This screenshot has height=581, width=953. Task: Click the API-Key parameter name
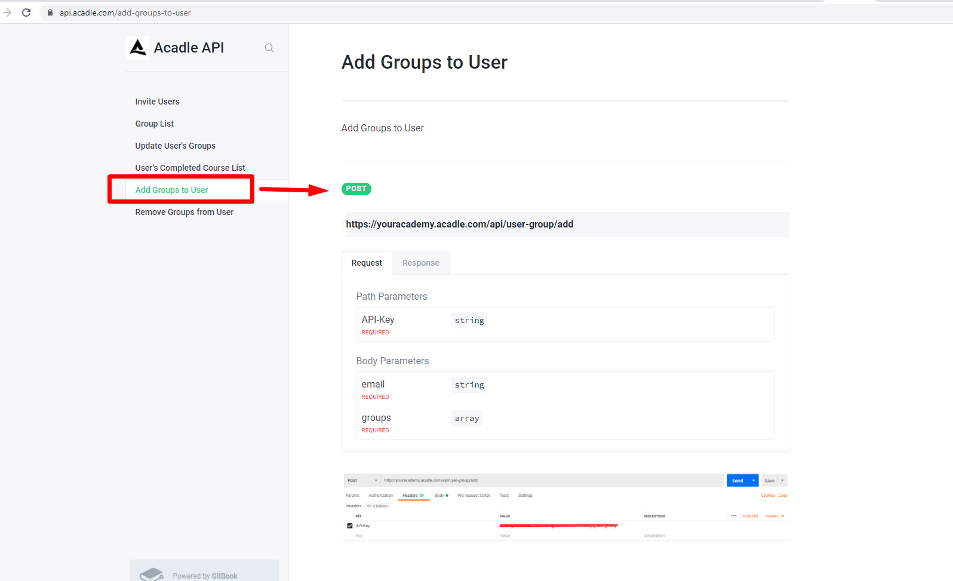tap(378, 319)
